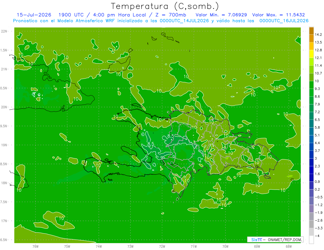This screenshot has width=324, height=250.
Task: Click the "68W" longitude axis label
Action: point(289,246)
